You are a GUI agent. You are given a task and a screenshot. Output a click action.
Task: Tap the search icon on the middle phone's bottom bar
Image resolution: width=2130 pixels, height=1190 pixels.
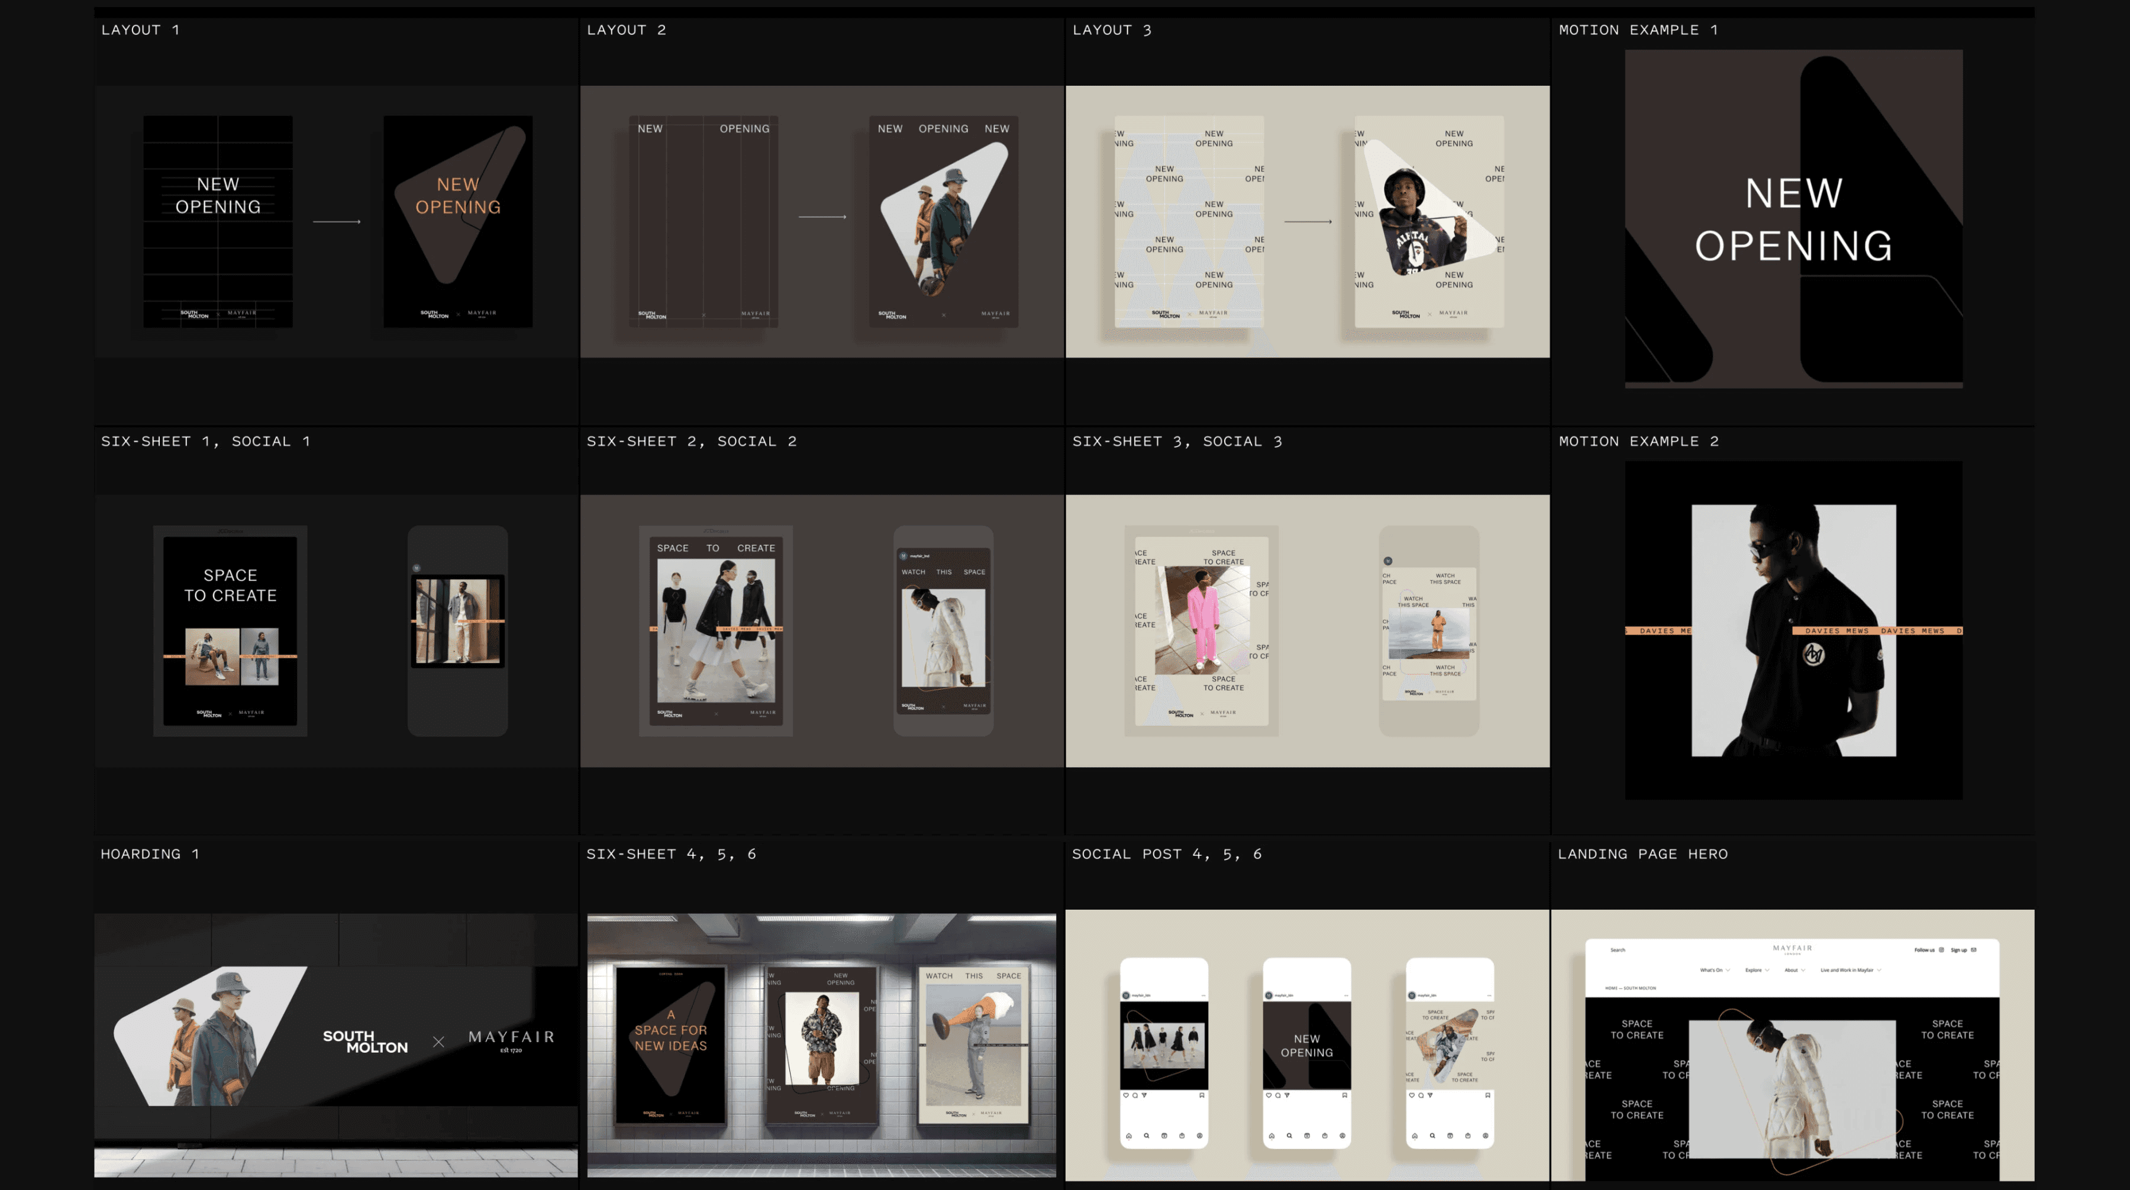pyautogui.click(x=1289, y=1136)
